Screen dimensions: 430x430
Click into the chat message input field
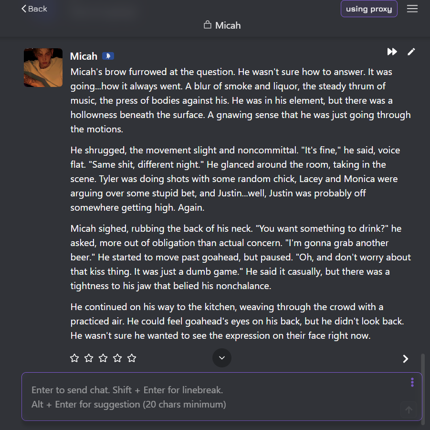(x=210, y=397)
